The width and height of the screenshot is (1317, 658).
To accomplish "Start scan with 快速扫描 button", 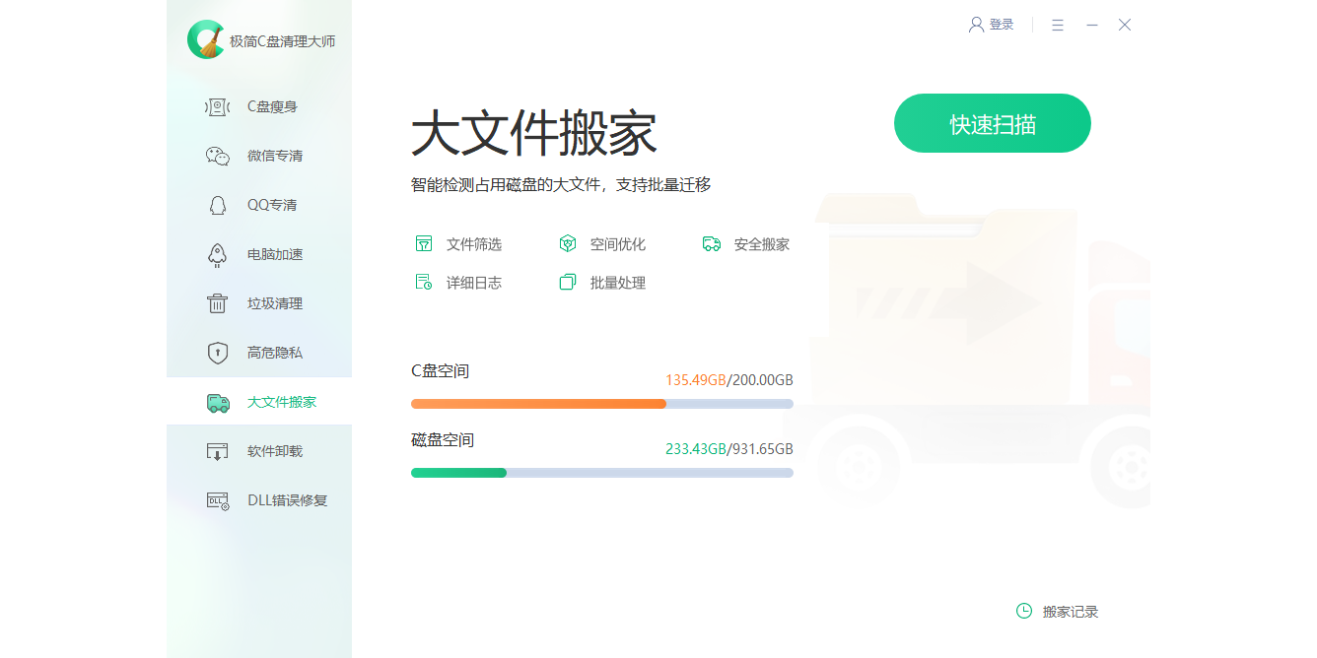I will pyautogui.click(x=993, y=123).
